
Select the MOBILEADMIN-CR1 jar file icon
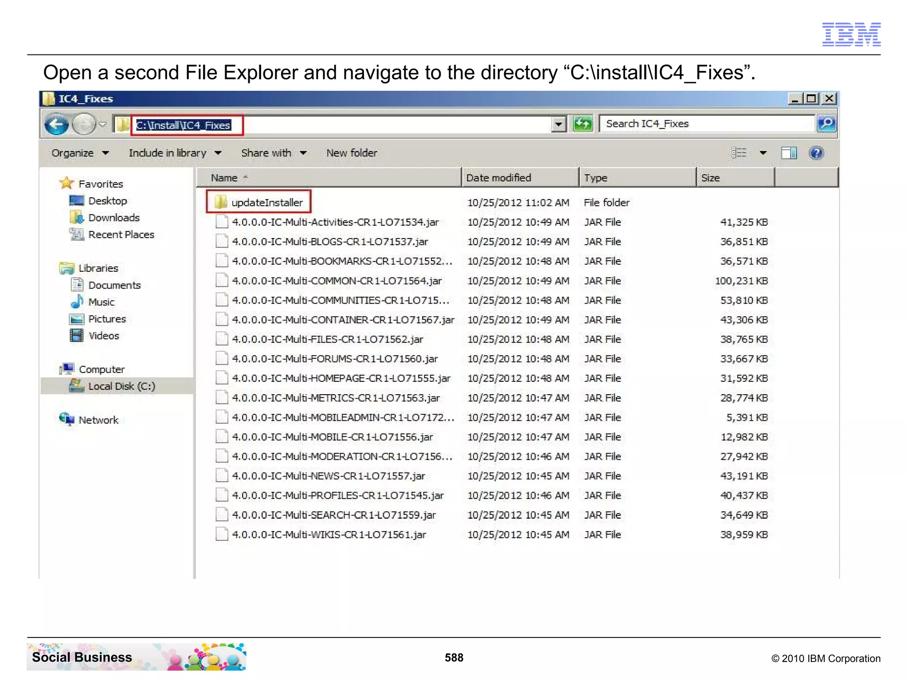pyautogui.click(x=222, y=417)
